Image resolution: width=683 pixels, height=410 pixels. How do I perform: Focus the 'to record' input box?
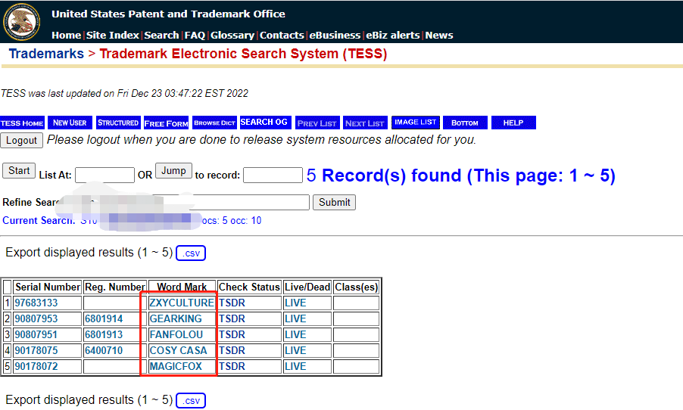point(273,175)
